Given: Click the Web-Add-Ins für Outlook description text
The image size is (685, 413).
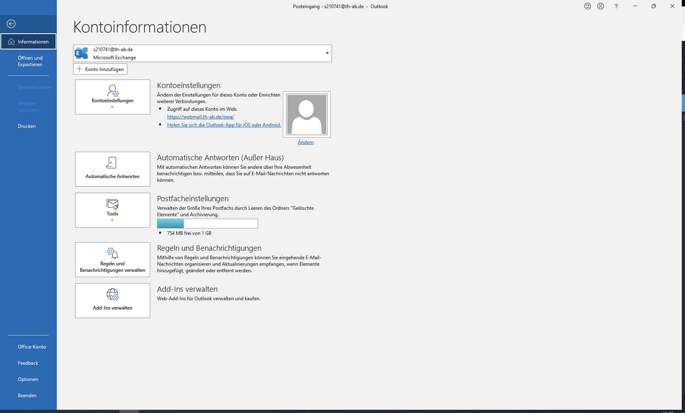Looking at the screenshot, I should pos(209,299).
